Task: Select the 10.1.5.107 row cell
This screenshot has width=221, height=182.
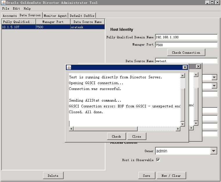Action: [x=19, y=27]
